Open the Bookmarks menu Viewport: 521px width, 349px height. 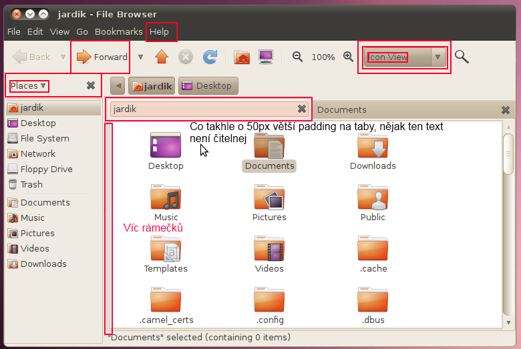pyautogui.click(x=119, y=31)
